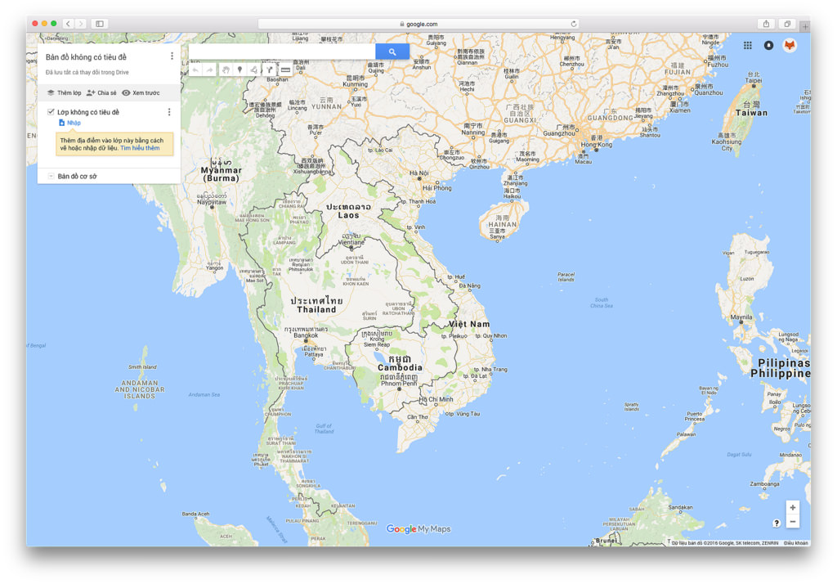The width and height of the screenshot is (837, 584).
Task: Open the fox account avatar
Action: pyautogui.click(x=790, y=46)
